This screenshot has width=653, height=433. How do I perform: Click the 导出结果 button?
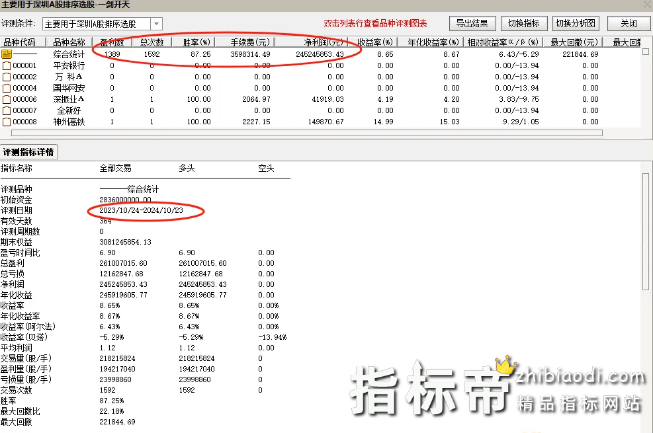coord(472,23)
